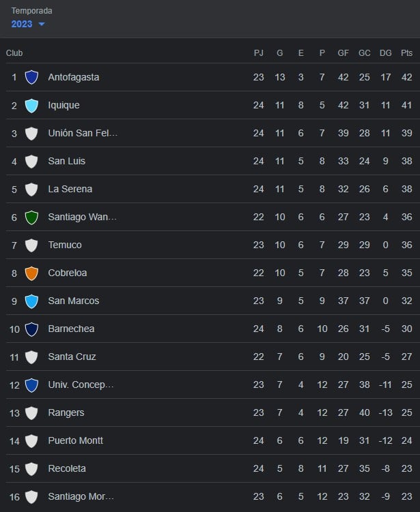Select the La Serena team name
This screenshot has width=420, height=512.
[x=70, y=189]
